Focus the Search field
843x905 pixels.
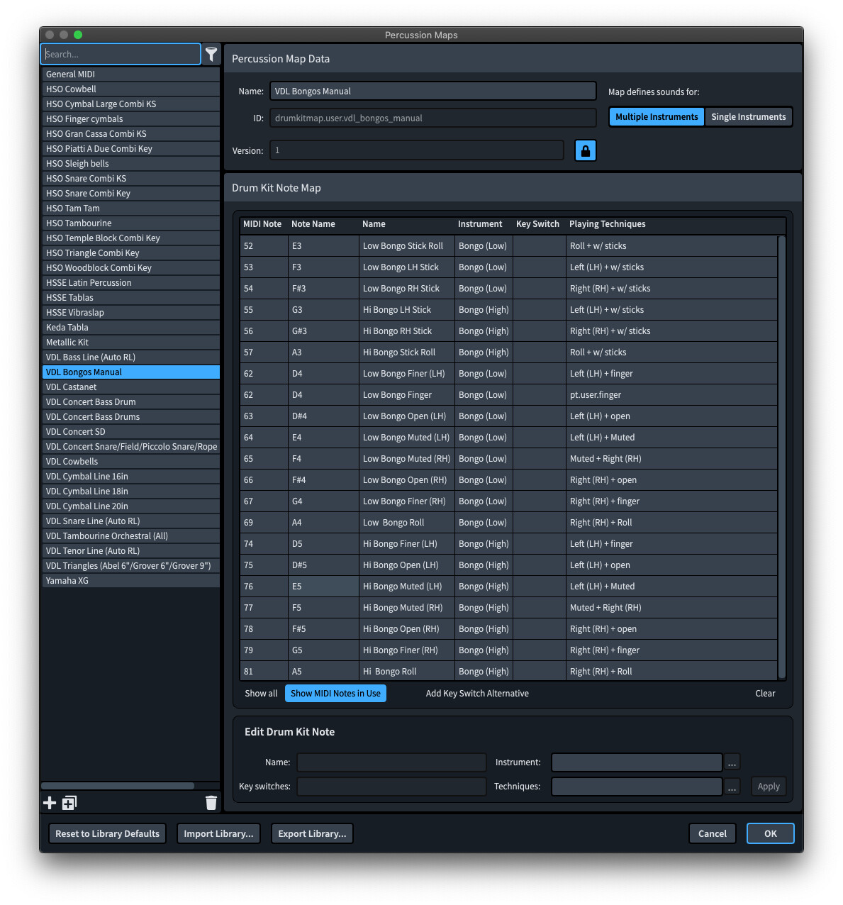click(121, 54)
